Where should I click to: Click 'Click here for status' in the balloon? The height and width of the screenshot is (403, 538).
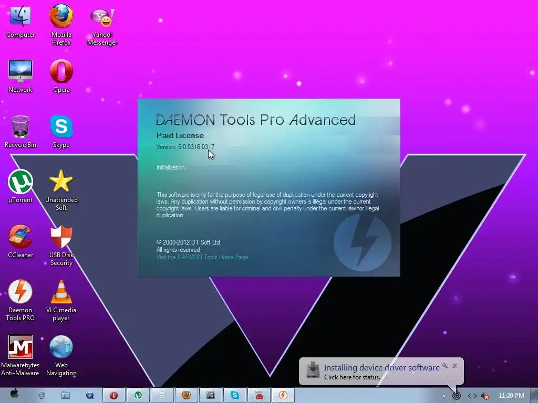coord(352,377)
